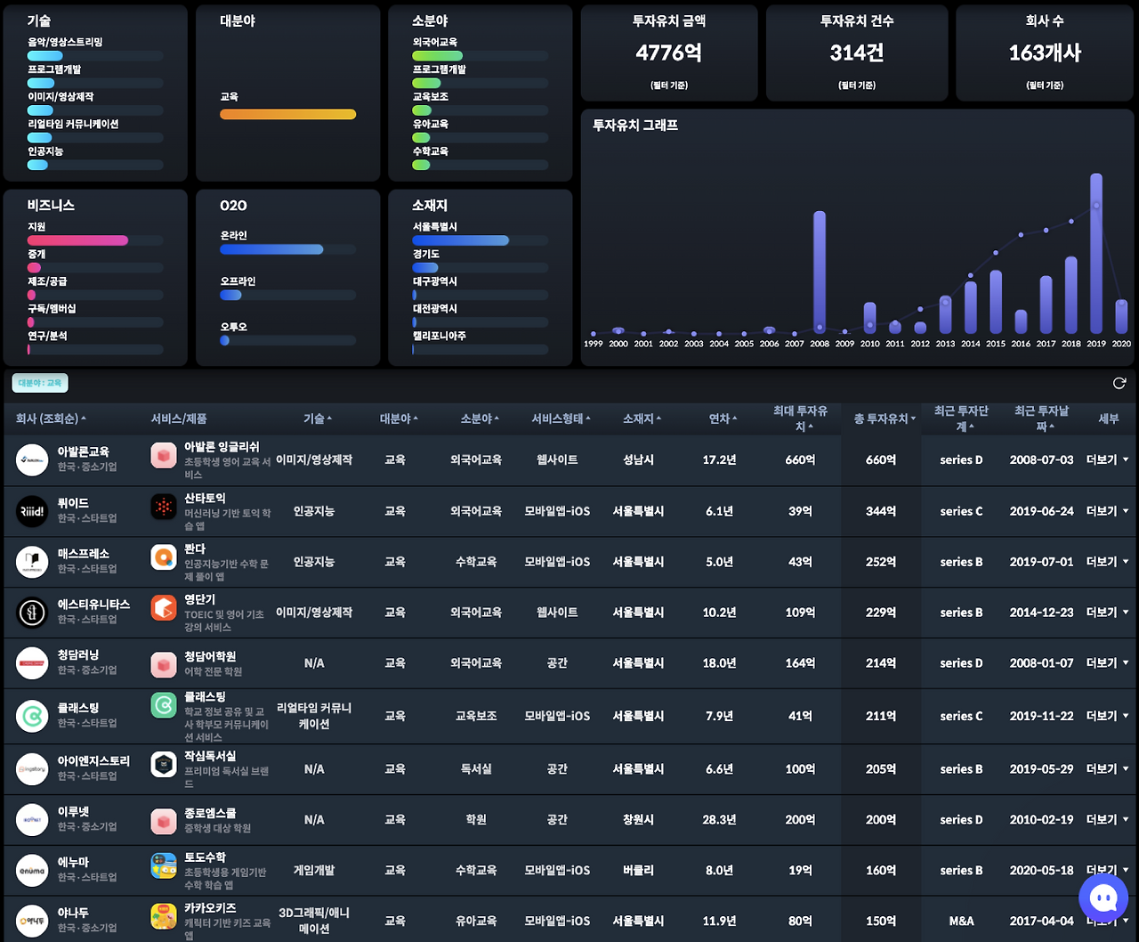Open the 청담러닝 company name link
Screen dimensions: 1139x942
click(x=78, y=655)
